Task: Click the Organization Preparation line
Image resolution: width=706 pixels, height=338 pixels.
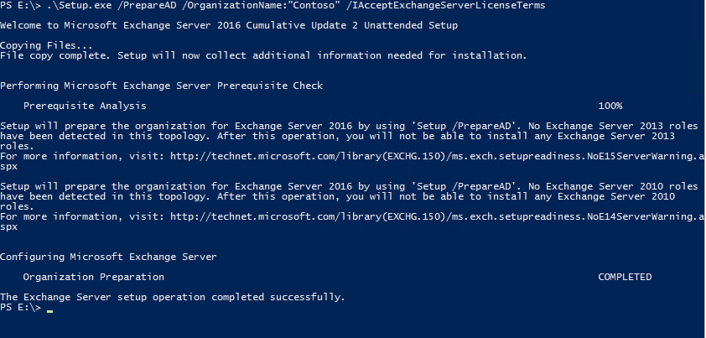Action: coord(94,277)
